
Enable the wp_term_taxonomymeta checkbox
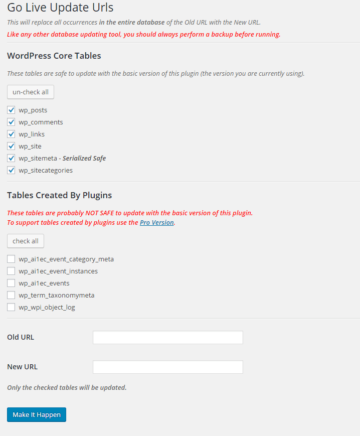tap(11, 295)
